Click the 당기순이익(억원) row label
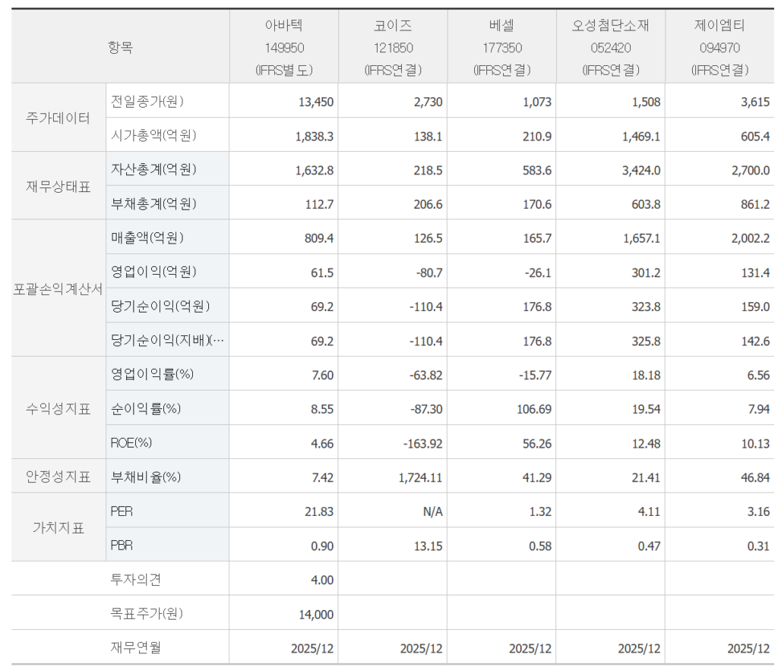 [x=160, y=307]
